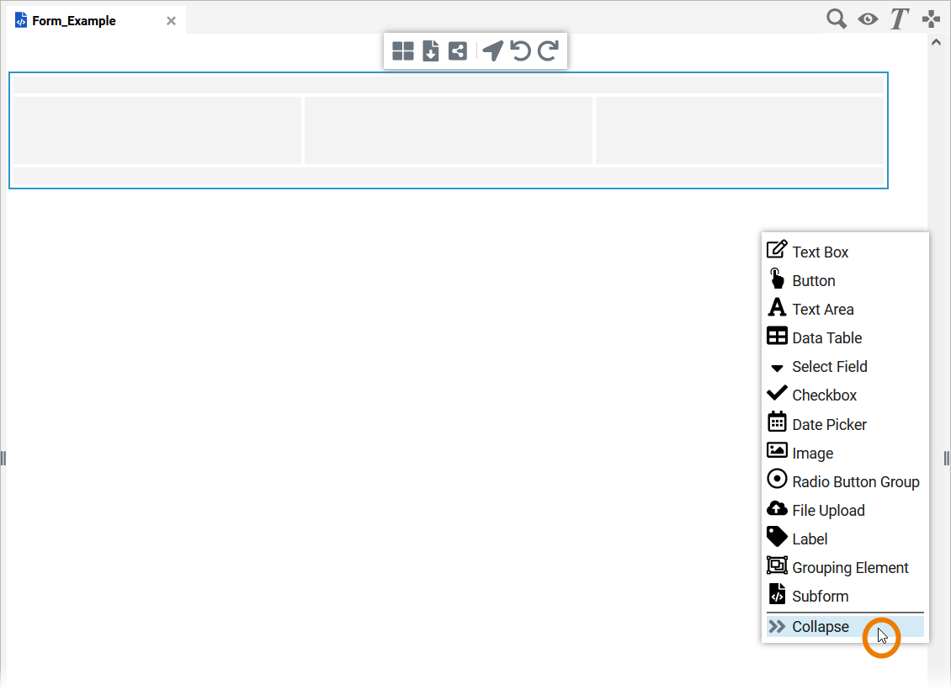Screen dimensions: 951x690
Task: Insert a Data Table element
Action: pyautogui.click(x=826, y=337)
